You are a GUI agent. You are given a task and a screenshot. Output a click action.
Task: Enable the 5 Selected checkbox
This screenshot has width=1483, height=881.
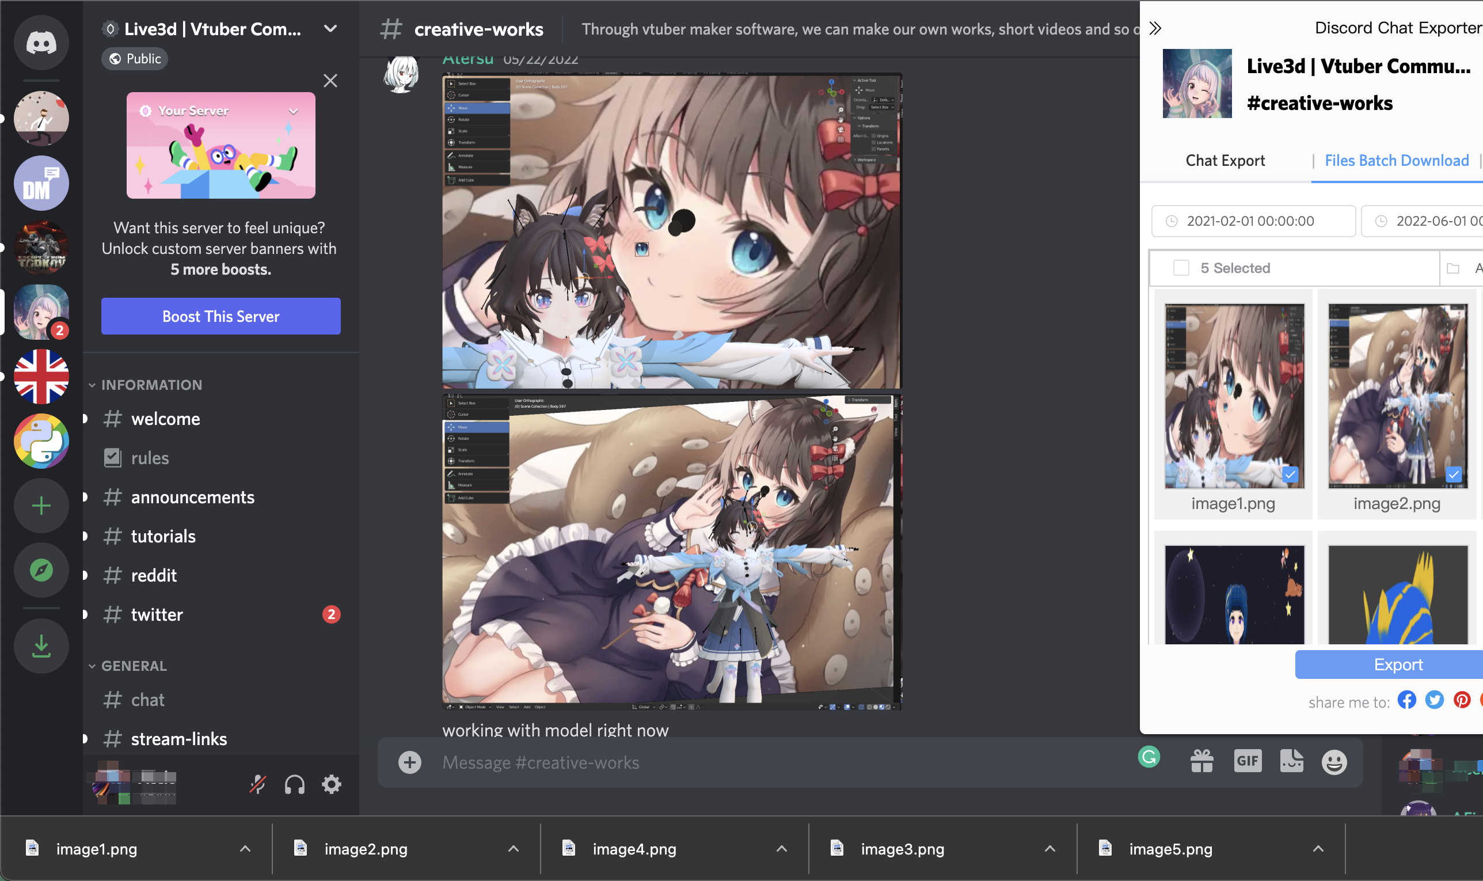[x=1180, y=268]
